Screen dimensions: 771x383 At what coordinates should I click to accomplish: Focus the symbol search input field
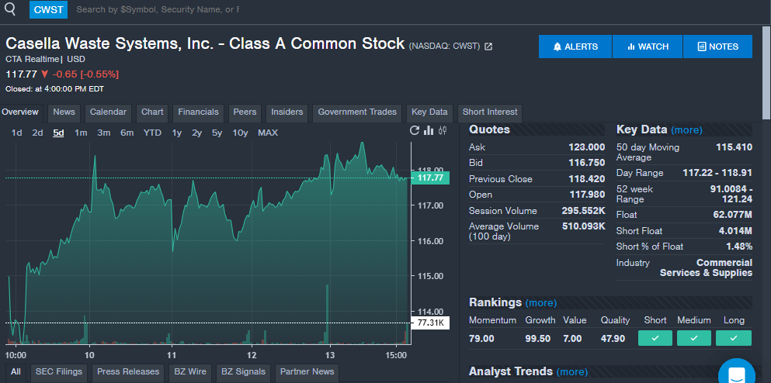tap(158, 9)
